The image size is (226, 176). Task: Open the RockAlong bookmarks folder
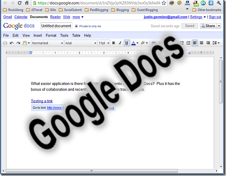[x=13, y=10]
